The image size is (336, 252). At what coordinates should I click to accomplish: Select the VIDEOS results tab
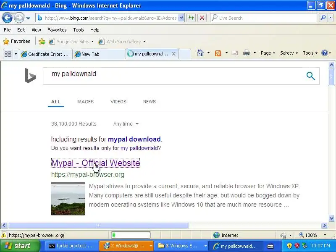coord(118,102)
